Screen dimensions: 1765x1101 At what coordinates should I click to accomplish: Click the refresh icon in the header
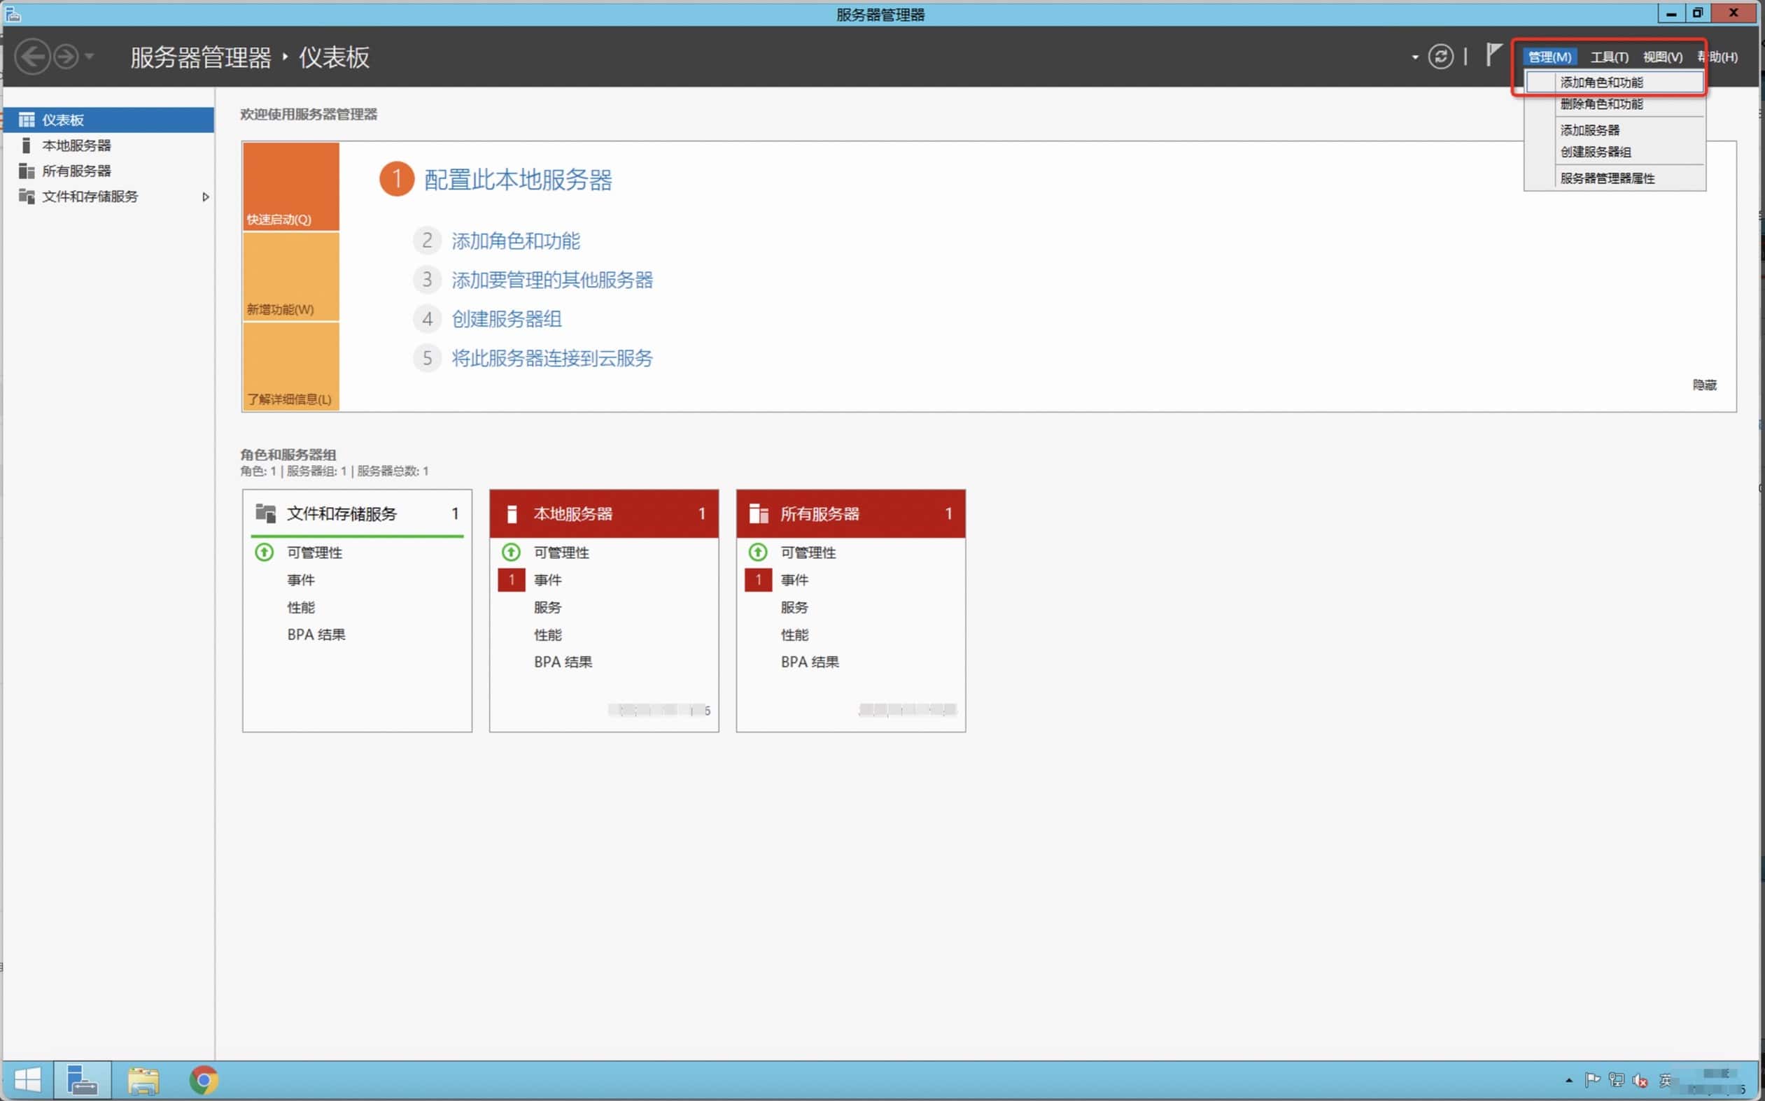pyautogui.click(x=1440, y=57)
